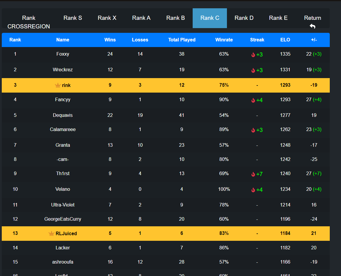This screenshot has height=276, width=341.
Task: Click Foxxy's 22 (+3) change value
Action: [314, 54]
